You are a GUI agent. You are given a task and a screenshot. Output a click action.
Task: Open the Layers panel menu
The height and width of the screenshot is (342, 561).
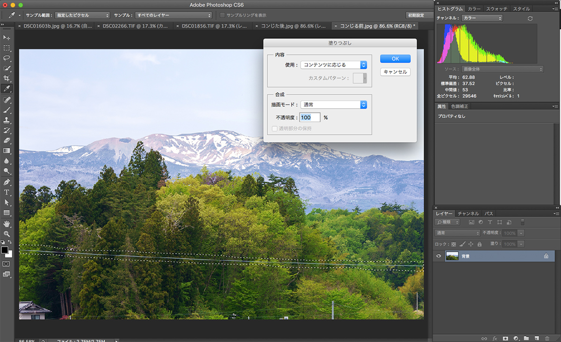point(556,213)
